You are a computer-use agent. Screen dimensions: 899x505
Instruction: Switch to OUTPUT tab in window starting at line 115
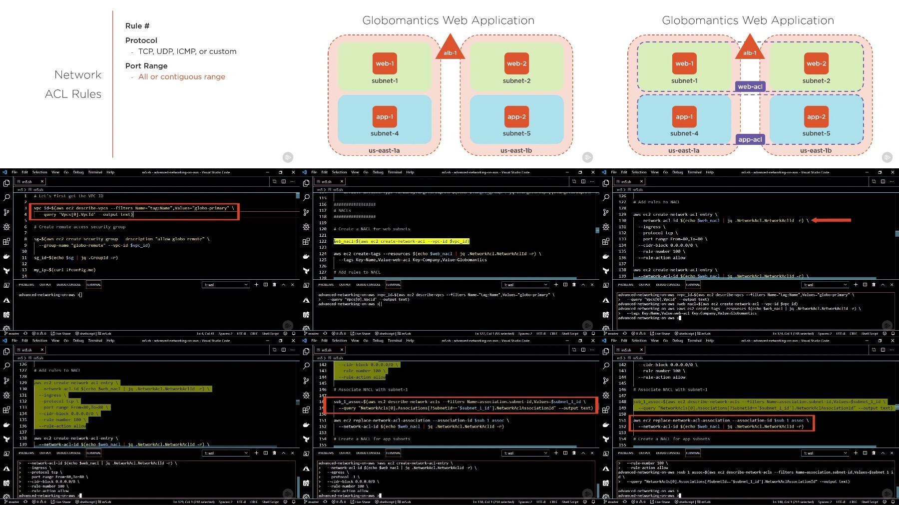pyautogui.click(x=345, y=285)
